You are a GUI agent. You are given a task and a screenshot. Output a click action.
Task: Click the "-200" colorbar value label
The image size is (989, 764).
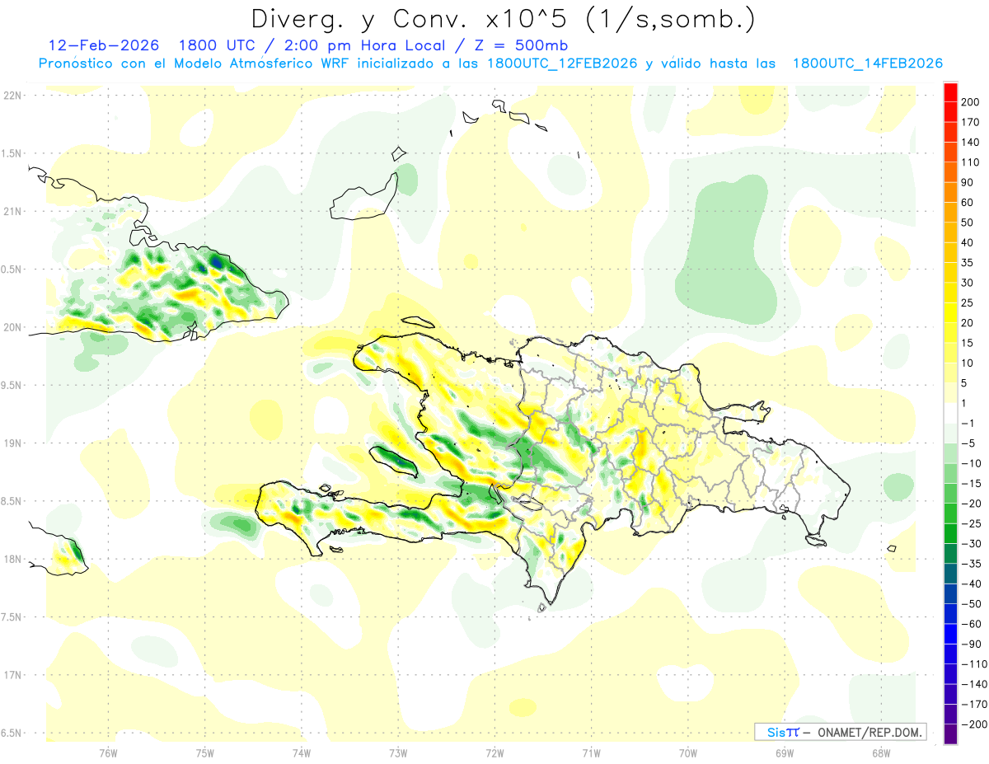[973, 724]
